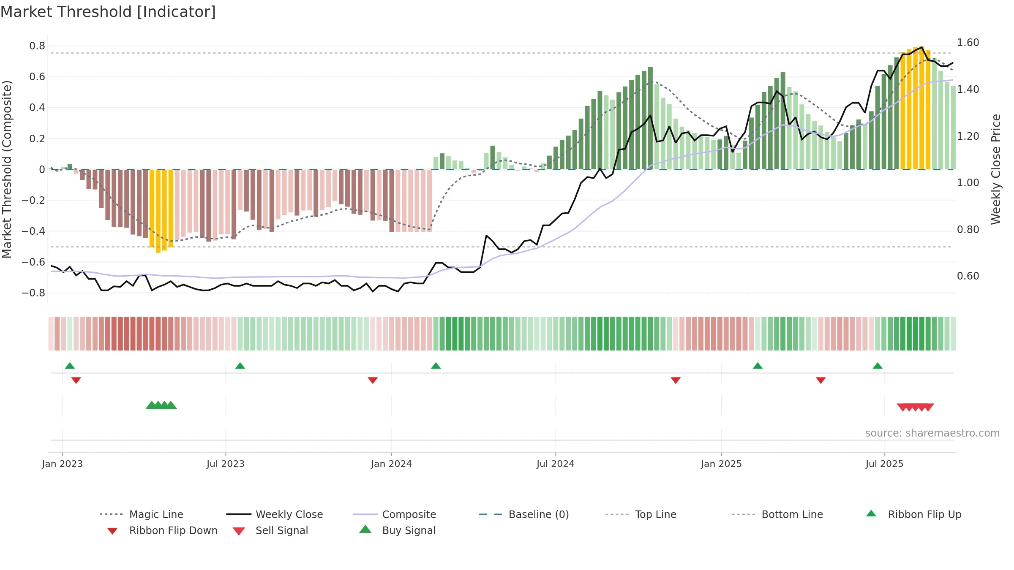The height and width of the screenshot is (570, 1014).
Task: Click the source: sharemaestro.com text
Action: [932, 433]
